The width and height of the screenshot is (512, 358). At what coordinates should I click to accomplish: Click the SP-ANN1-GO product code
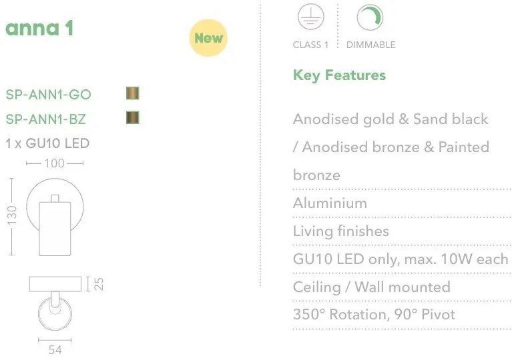point(49,95)
